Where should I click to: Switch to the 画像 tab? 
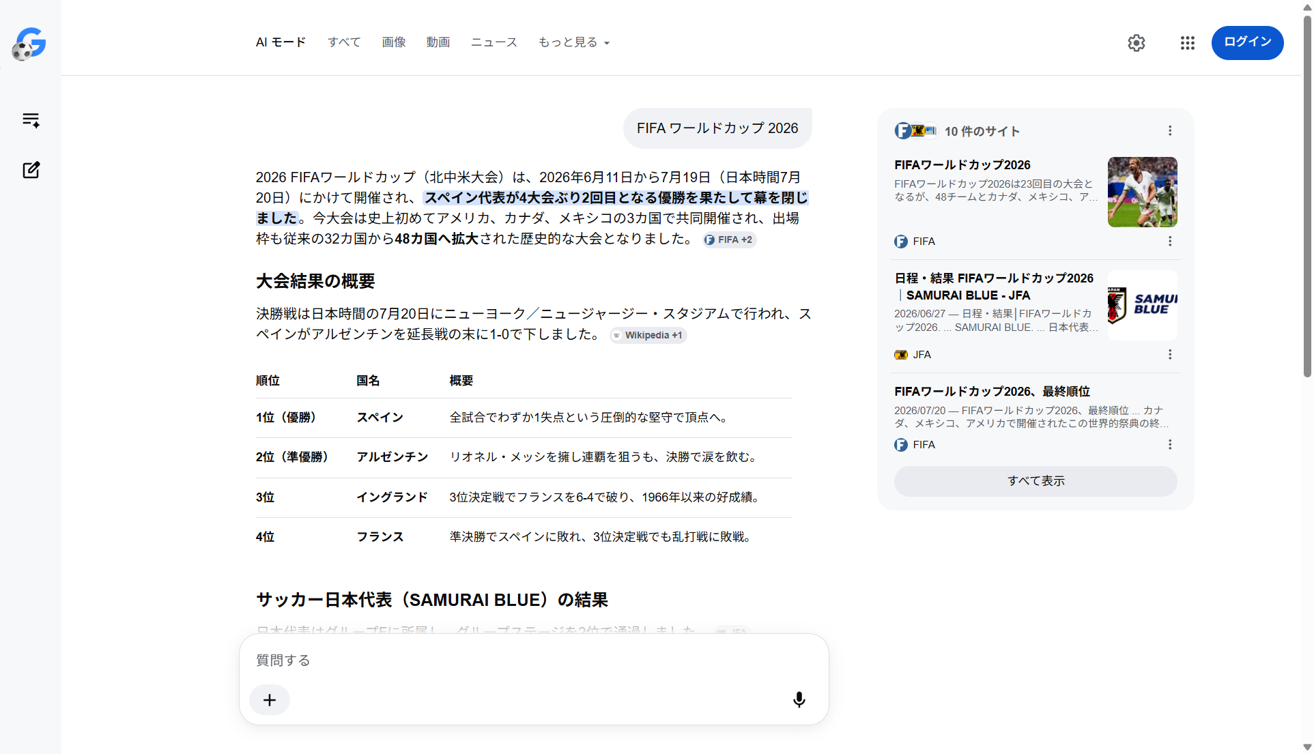click(x=394, y=42)
